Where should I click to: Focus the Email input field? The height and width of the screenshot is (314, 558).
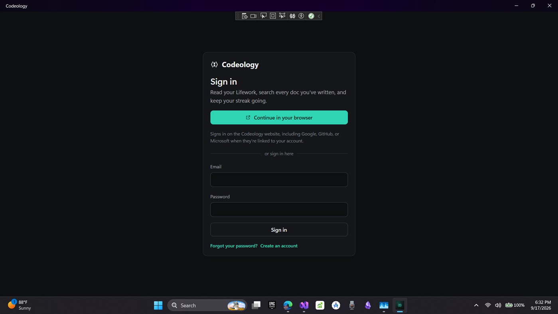coord(279,180)
